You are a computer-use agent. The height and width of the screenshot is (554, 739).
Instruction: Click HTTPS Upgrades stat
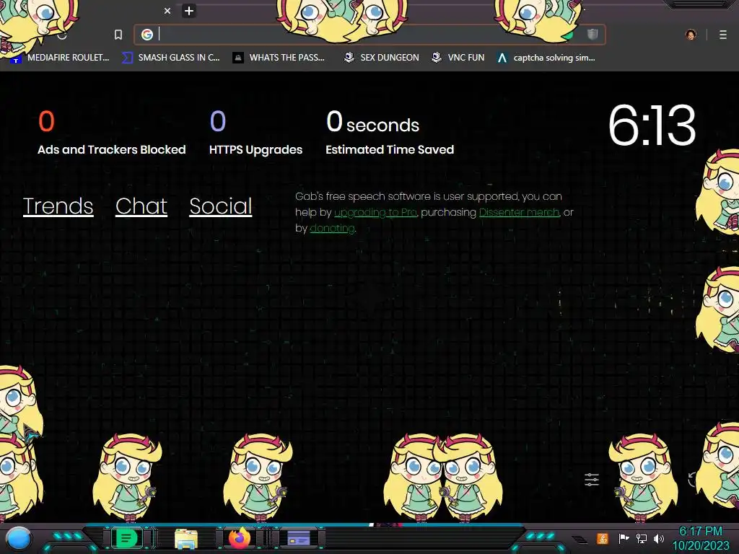pyautogui.click(x=256, y=133)
